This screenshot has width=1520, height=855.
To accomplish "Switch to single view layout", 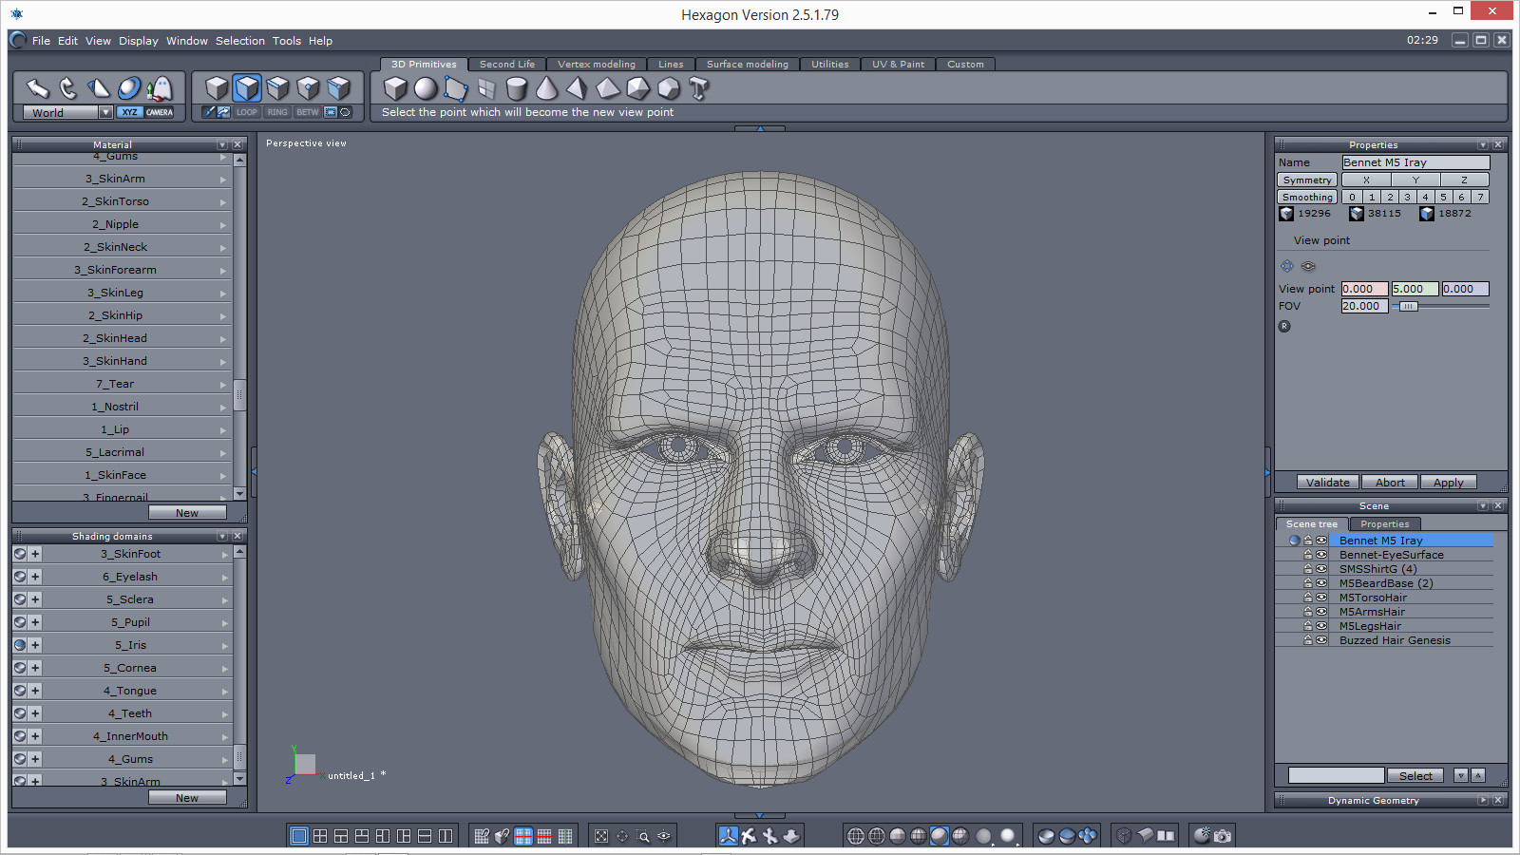I will pos(299,836).
